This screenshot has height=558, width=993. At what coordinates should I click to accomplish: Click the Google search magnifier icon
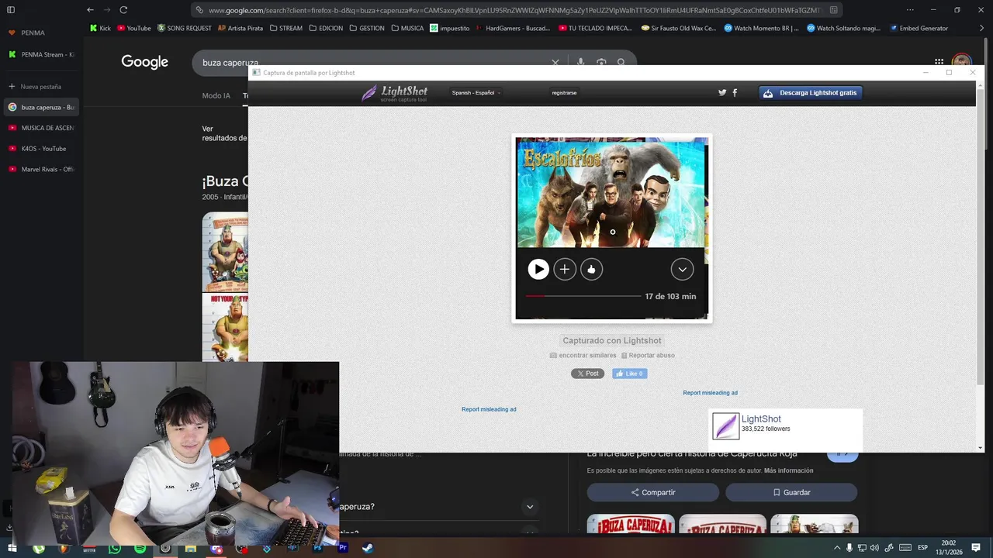[x=621, y=62]
